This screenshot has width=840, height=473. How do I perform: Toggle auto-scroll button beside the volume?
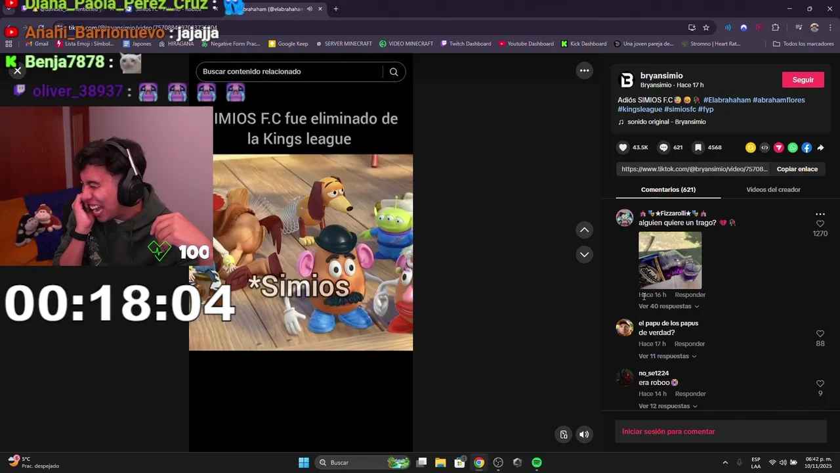pyautogui.click(x=563, y=434)
